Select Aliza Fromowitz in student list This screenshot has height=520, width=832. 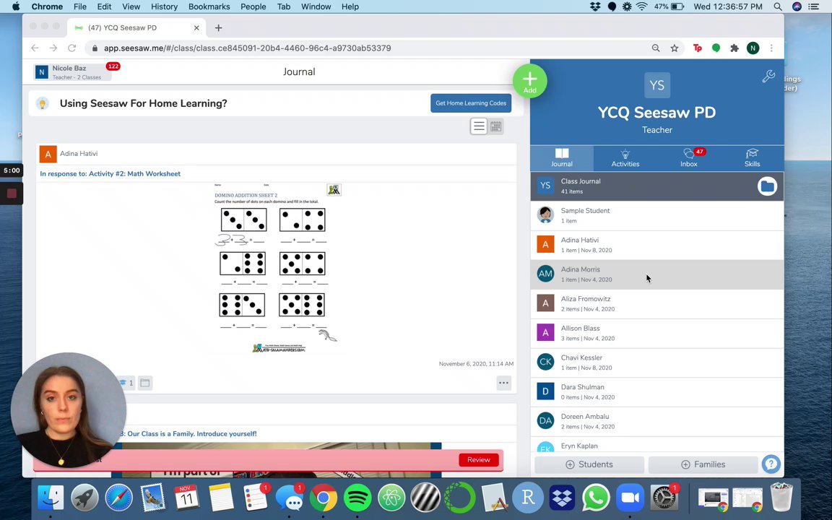(x=657, y=303)
